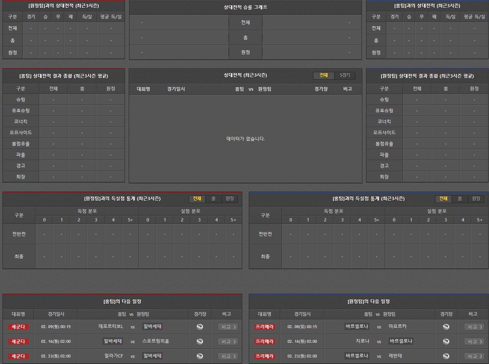Click 레반테 team name in schedule
The width and height of the screenshot is (489, 364).
point(395,356)
